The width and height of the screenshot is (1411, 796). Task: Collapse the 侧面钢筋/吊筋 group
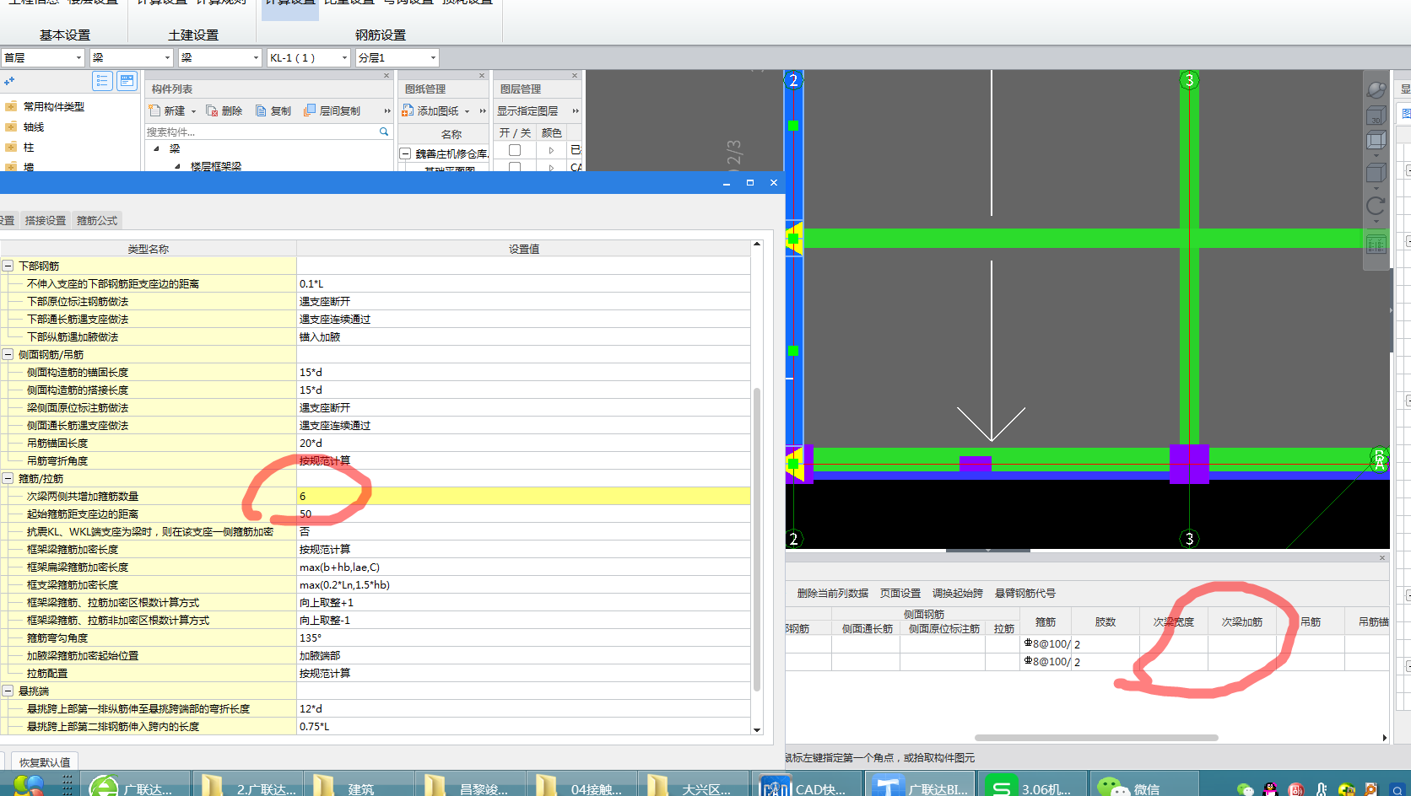coord(8,354)
